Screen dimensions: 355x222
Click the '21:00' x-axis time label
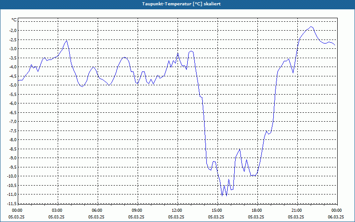(x=296, y=210)
